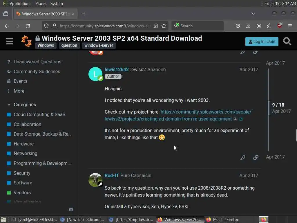Open a new tab with the plus icon
Image resolution: width=297 pixels, height=223 pixels.
click(84, 14)
